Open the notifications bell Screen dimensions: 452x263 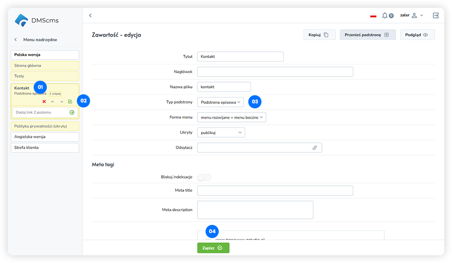coord(385,15)
